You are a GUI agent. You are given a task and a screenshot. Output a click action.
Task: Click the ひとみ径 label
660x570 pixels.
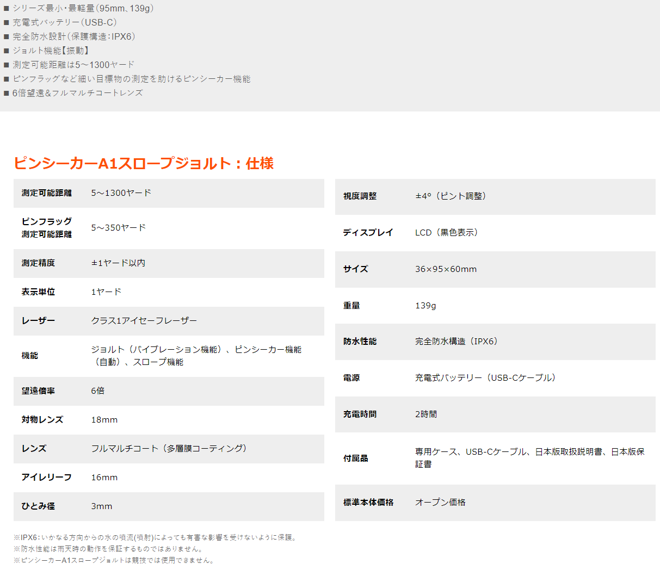tap(38, 506)
